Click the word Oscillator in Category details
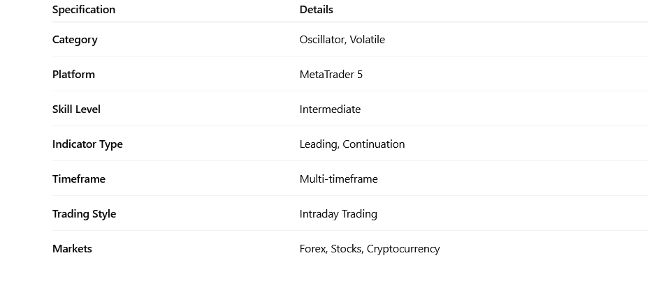Screen dimensions: 659x281 click(321, 40)
